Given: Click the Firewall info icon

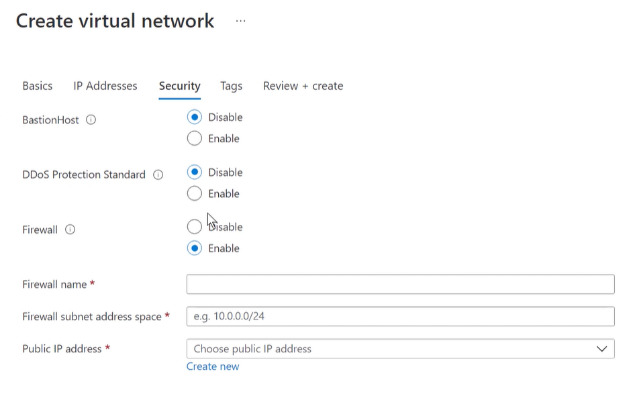Looking at the screenshot, I should pyautogui.click(x=70, y=230).
